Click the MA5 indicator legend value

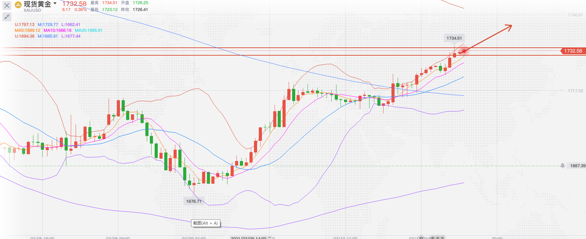tap(27, 30)
